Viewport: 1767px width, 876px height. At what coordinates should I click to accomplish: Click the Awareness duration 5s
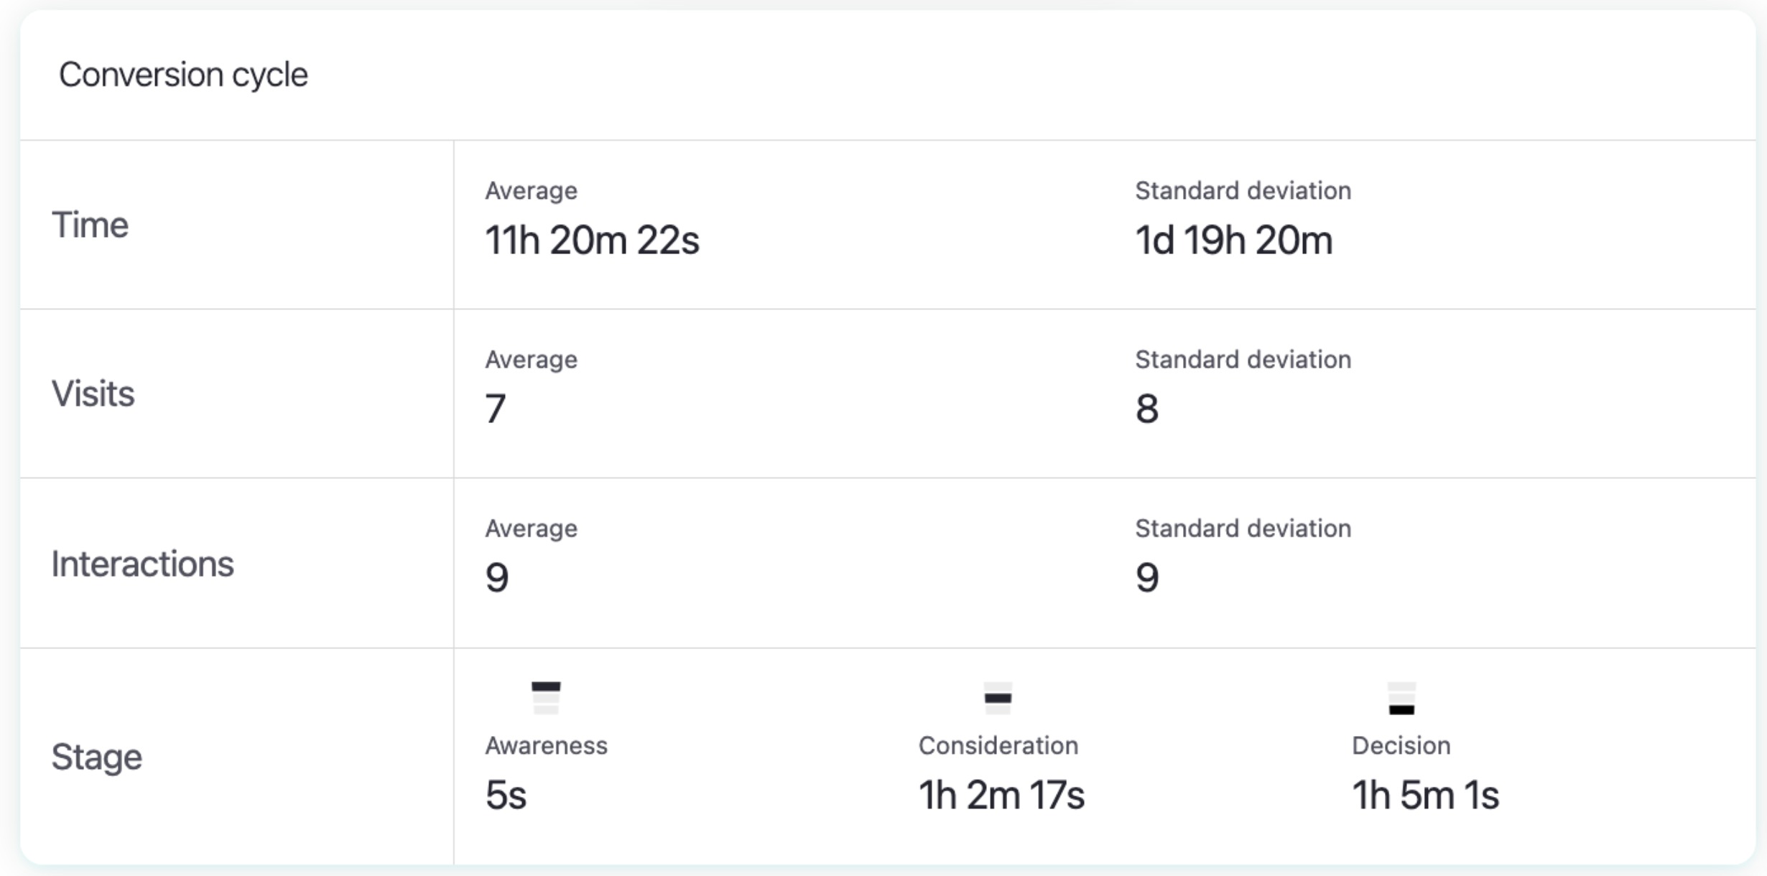point(506,795)
